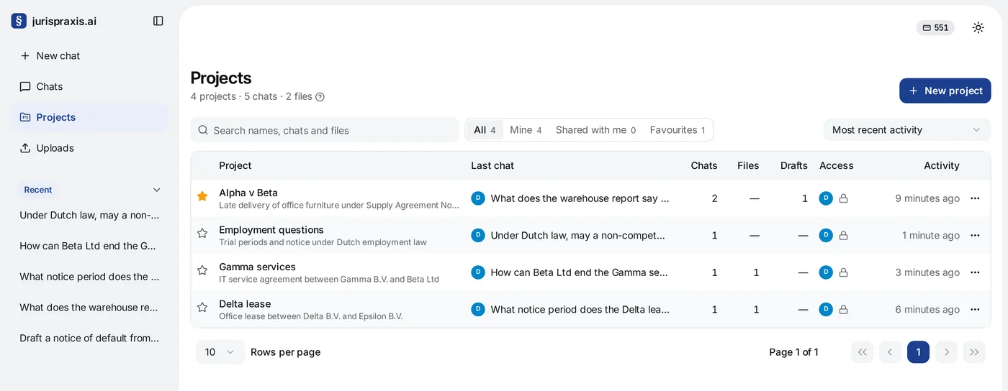Click page number 1 button
The width and height of the screenshot is (1008, 391).
918,352
